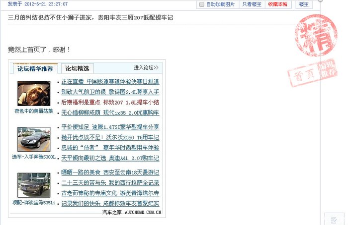Open red link 后期福利是重点 标致207

click(x=110, y=102)
